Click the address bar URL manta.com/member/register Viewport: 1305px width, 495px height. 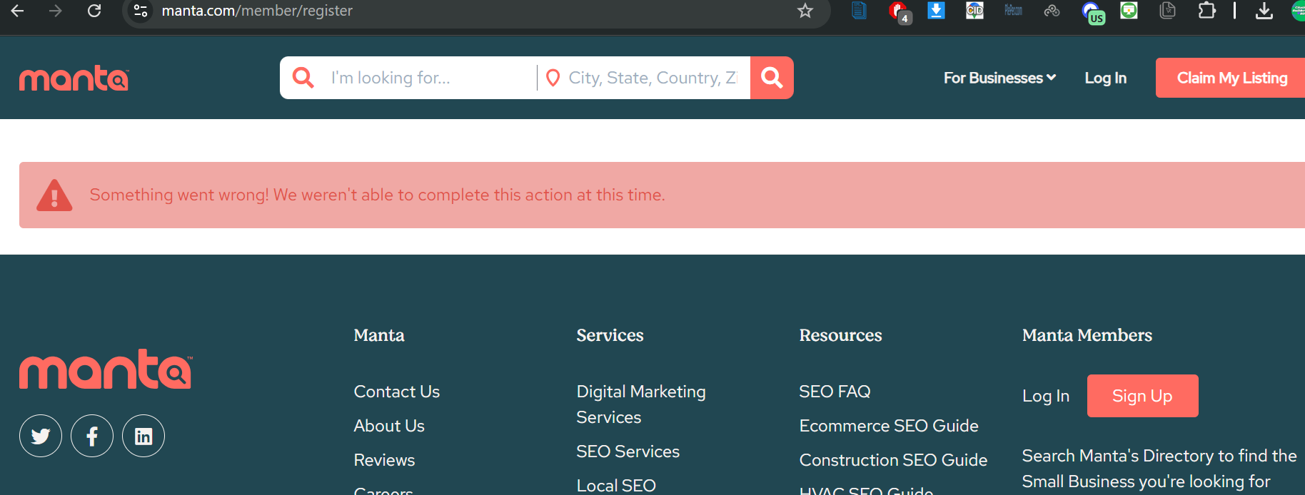[x=257, y=11]
